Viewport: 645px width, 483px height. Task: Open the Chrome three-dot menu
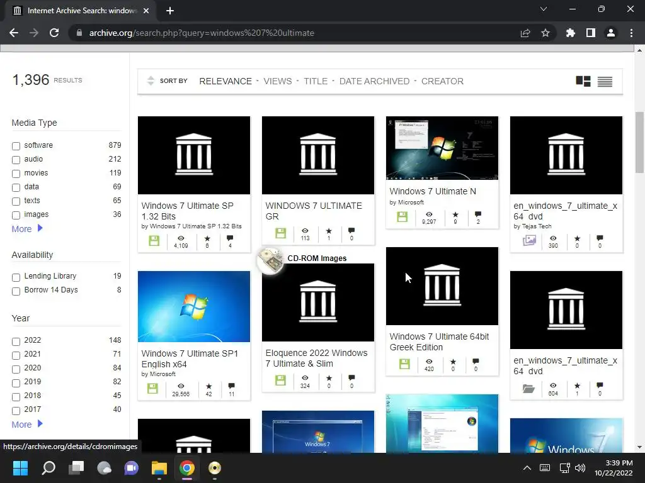pos(631,33)
